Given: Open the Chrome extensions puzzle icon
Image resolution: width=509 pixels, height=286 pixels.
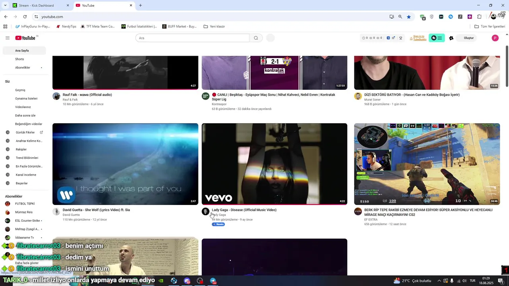Looking at the screenshot, I should [x=479, y=17].
